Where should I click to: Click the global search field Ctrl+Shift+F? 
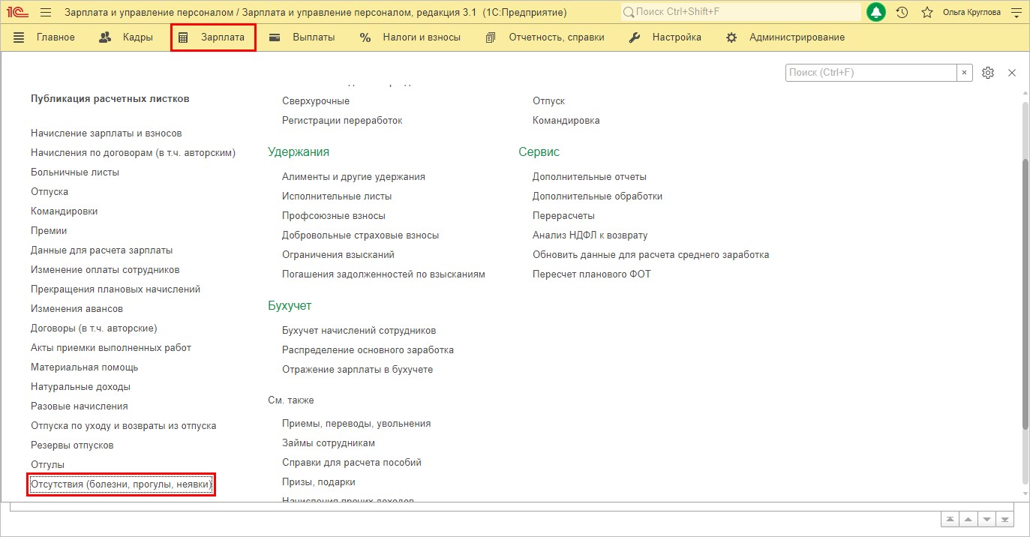point(740,12)
